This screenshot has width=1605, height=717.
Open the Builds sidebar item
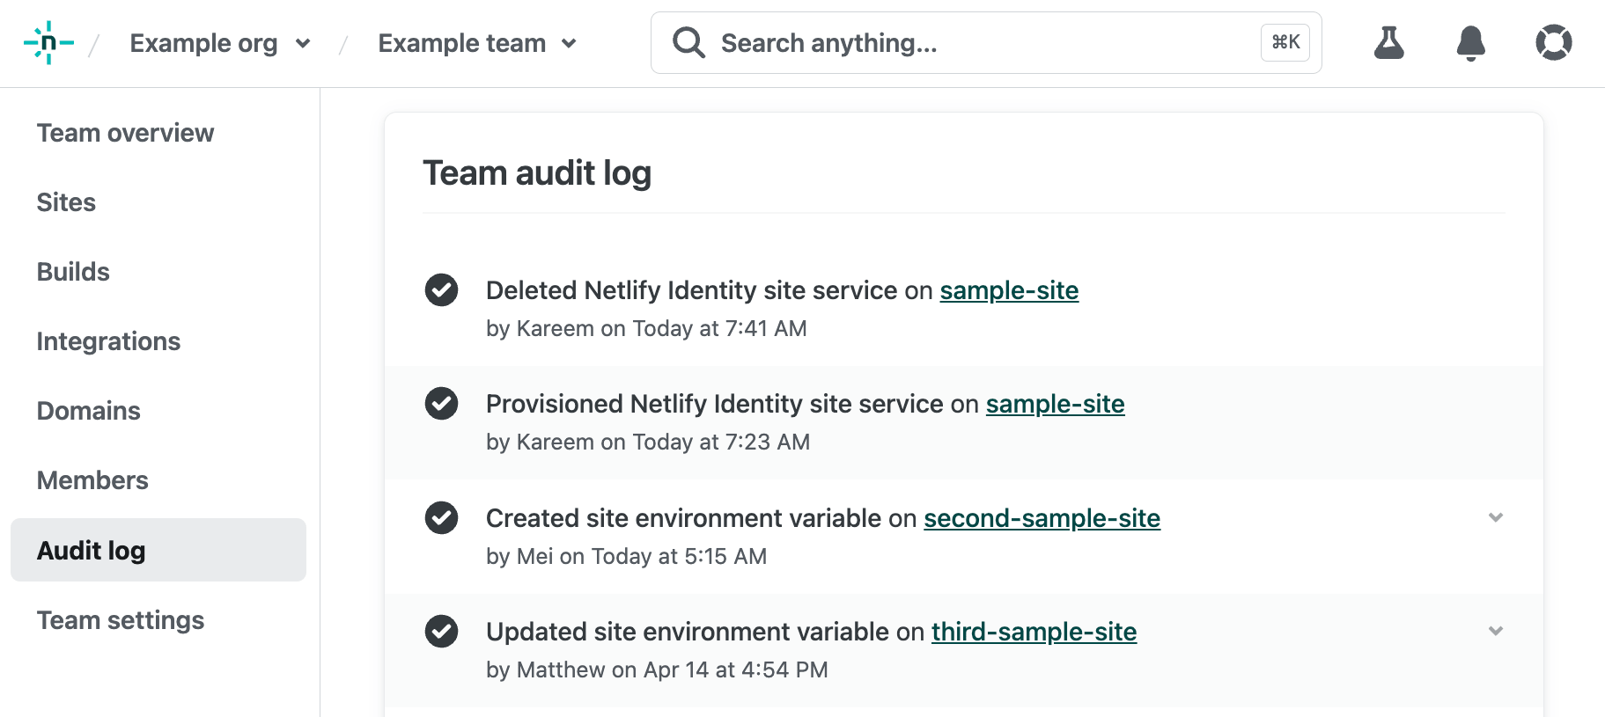73,272
